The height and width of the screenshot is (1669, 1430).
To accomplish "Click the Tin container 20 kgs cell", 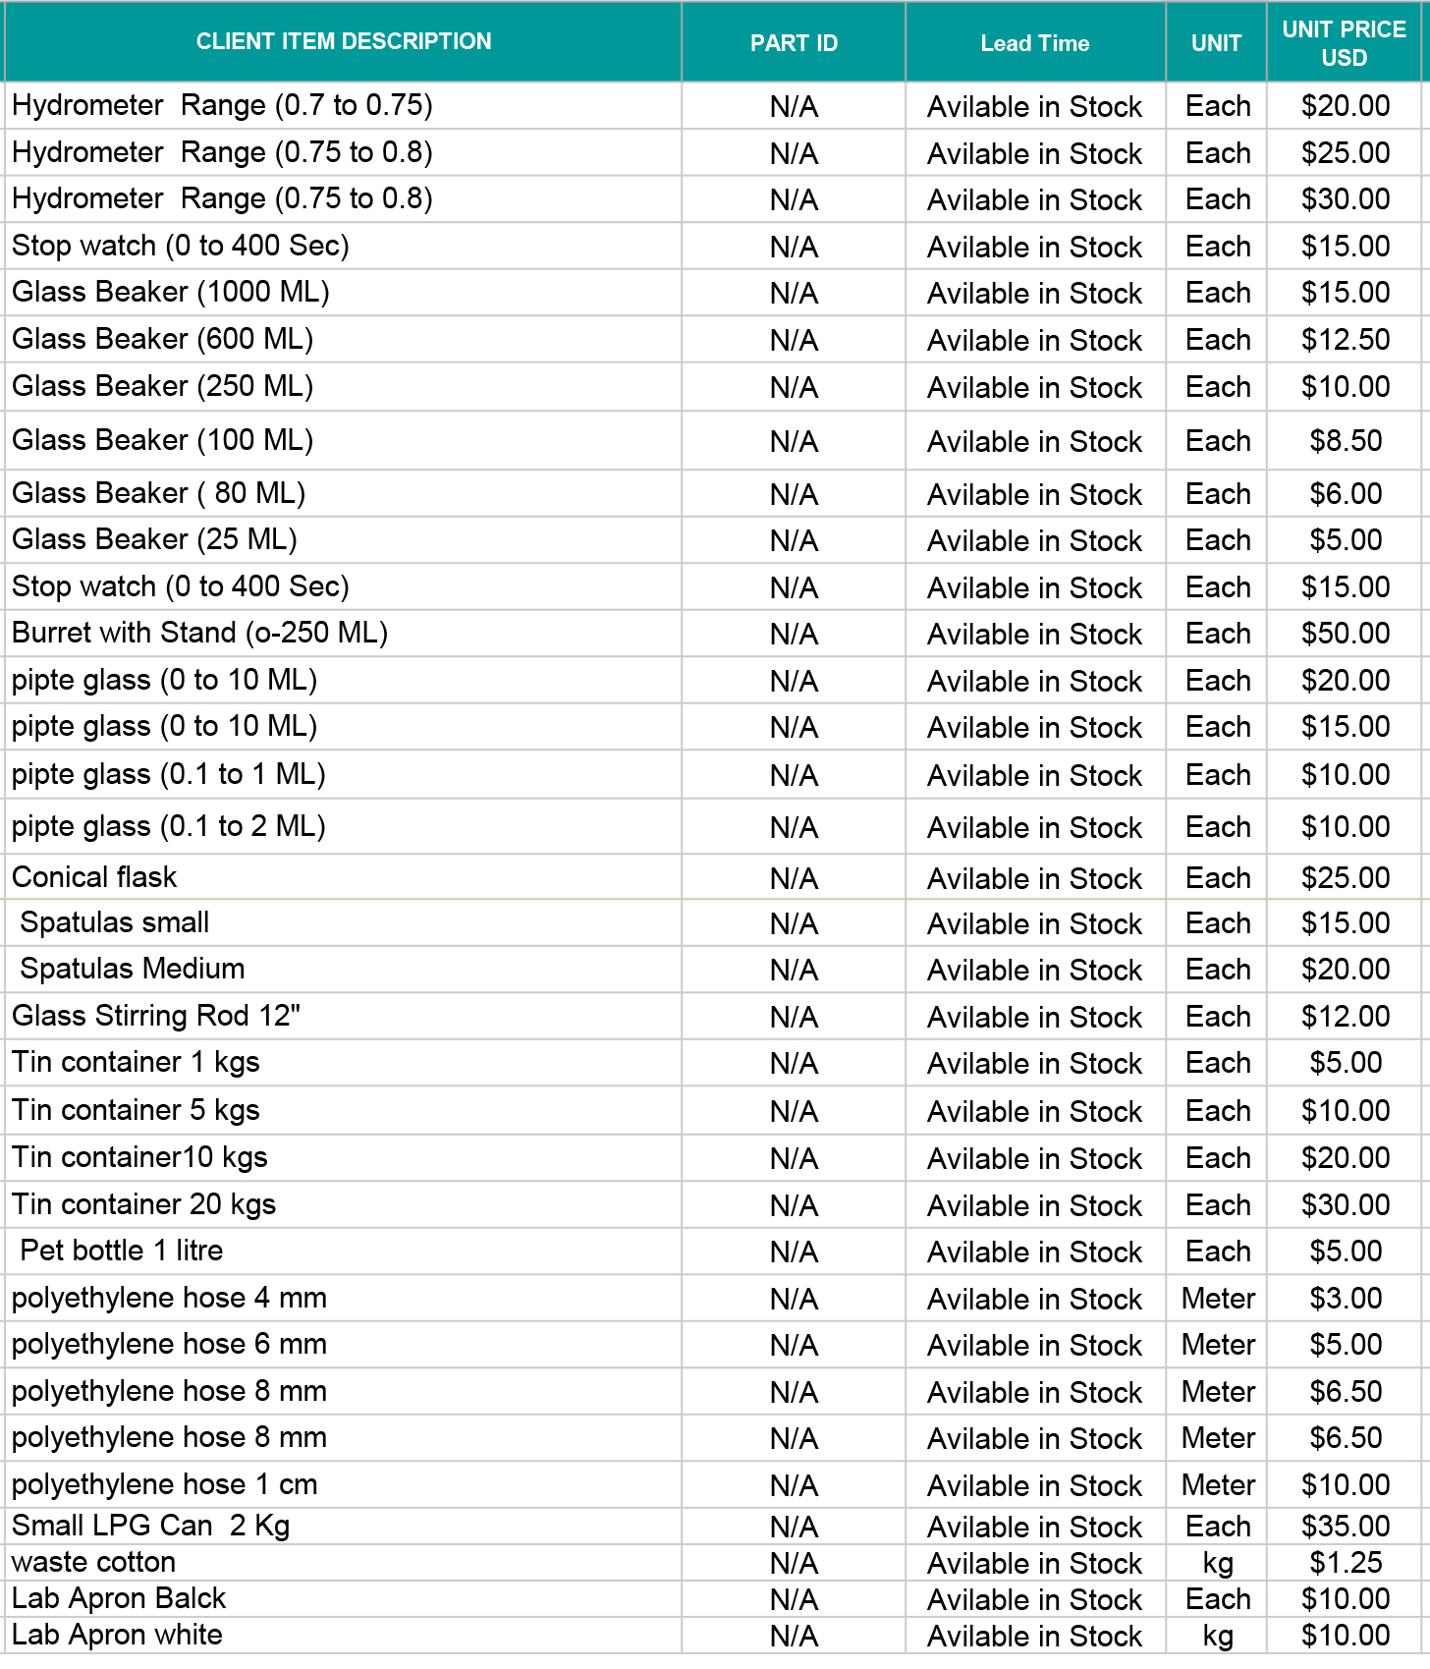I will tap(143, 1204).
